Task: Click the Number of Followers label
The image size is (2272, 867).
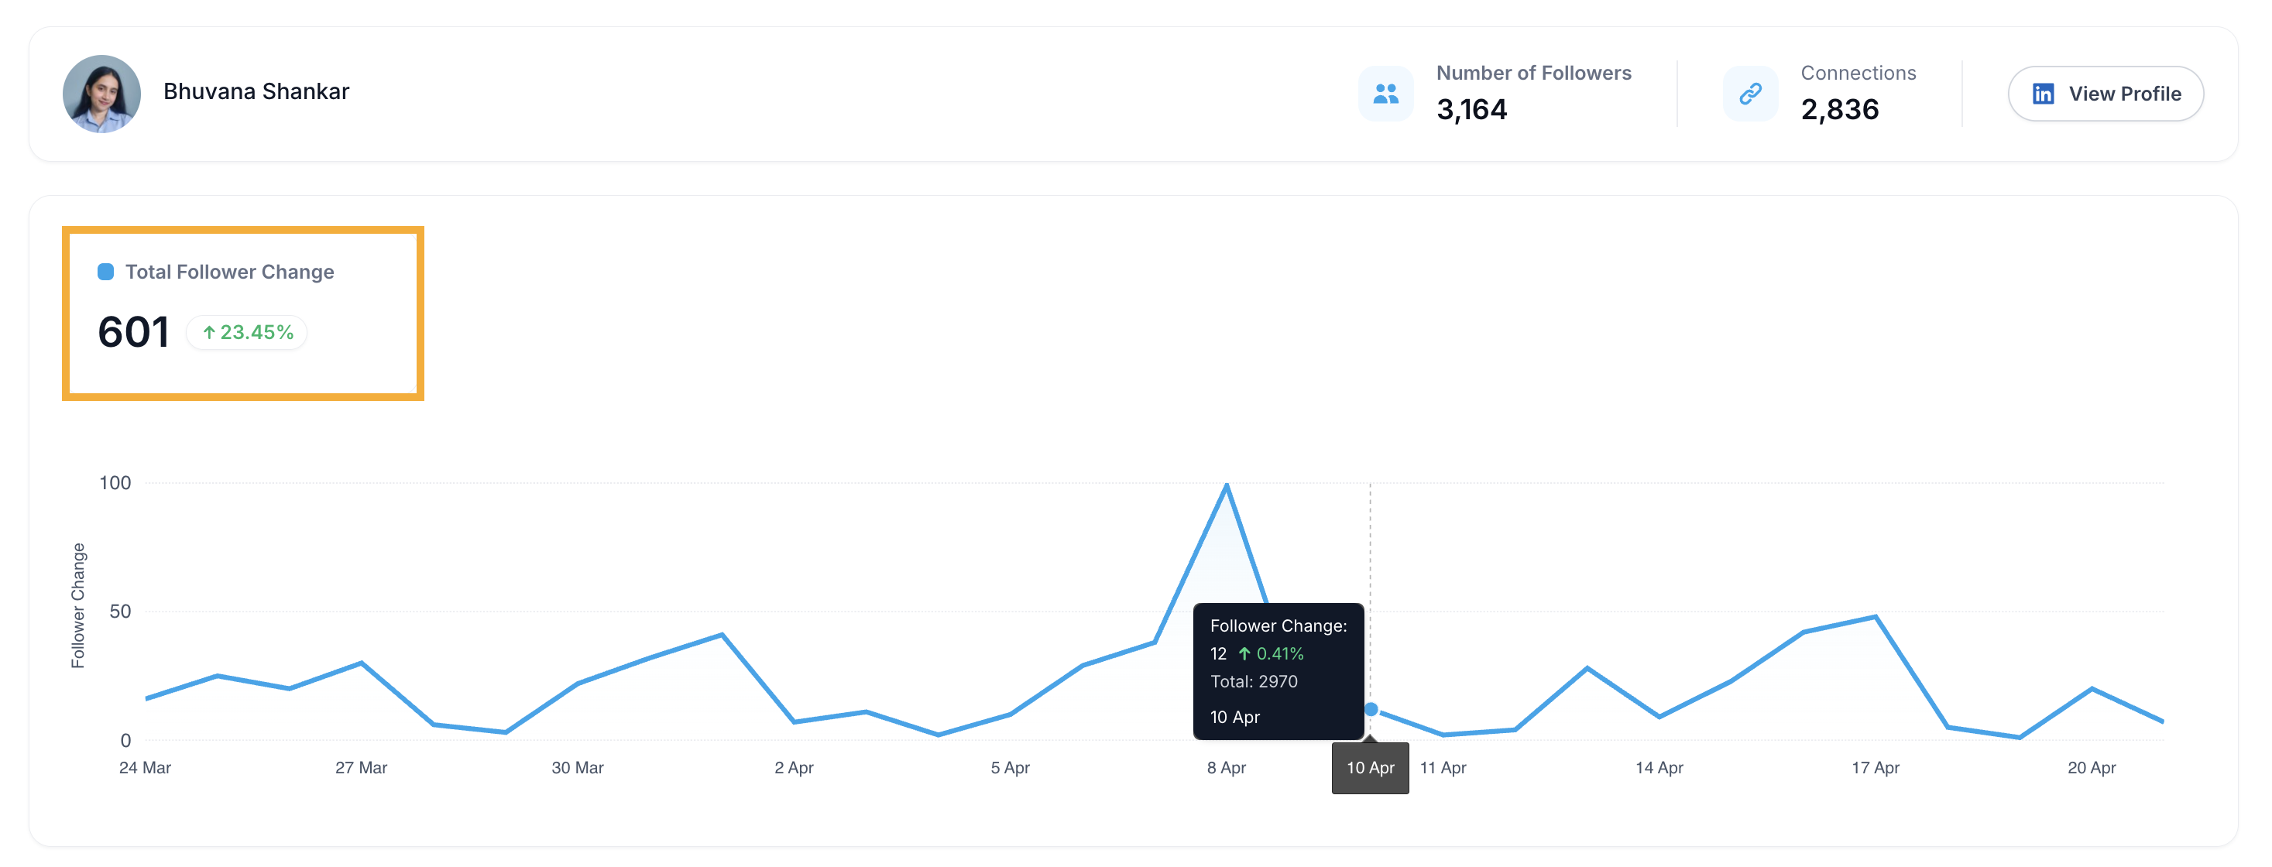Action: coord(1534,74)
